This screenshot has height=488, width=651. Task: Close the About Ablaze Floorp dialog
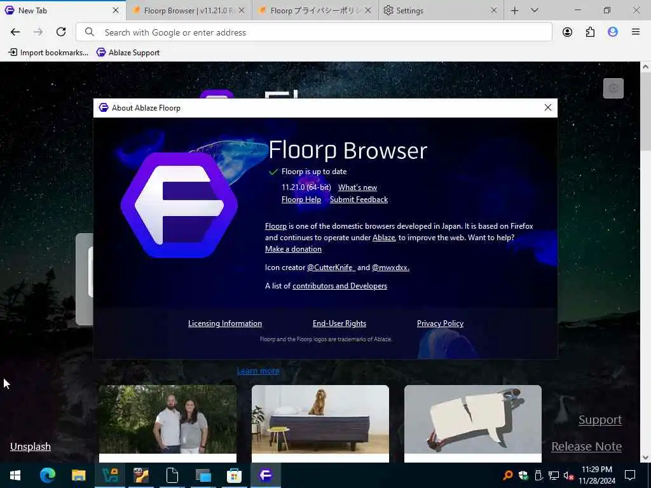[547, 107]
